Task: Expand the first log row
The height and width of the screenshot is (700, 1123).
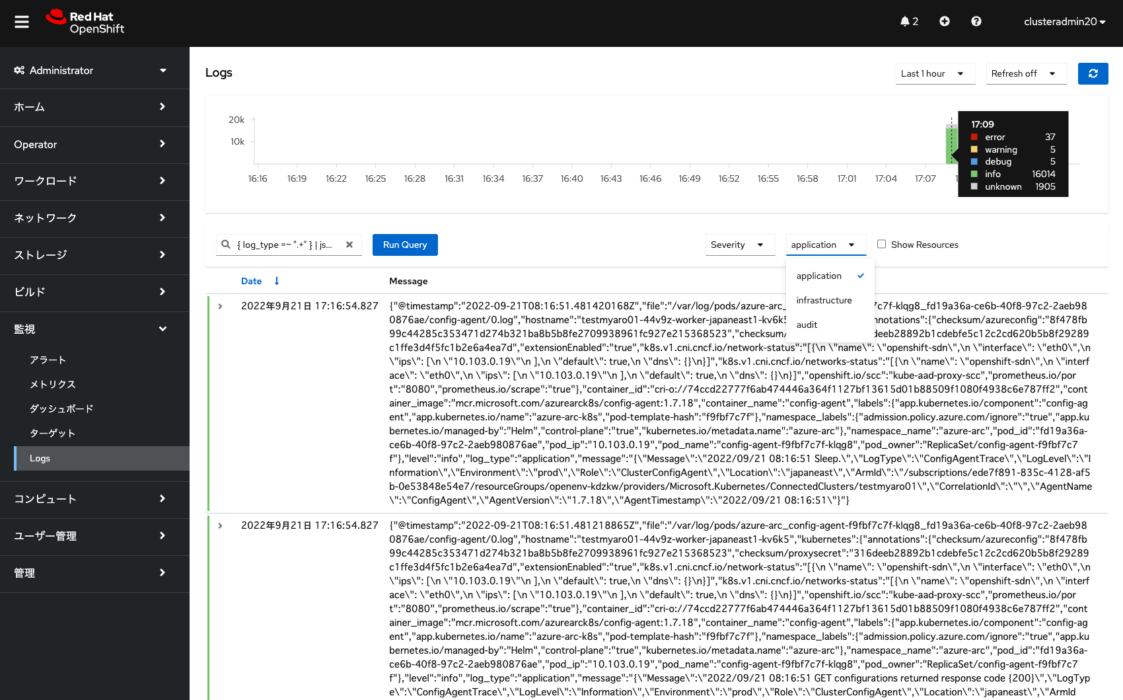Action: (221, 306)
